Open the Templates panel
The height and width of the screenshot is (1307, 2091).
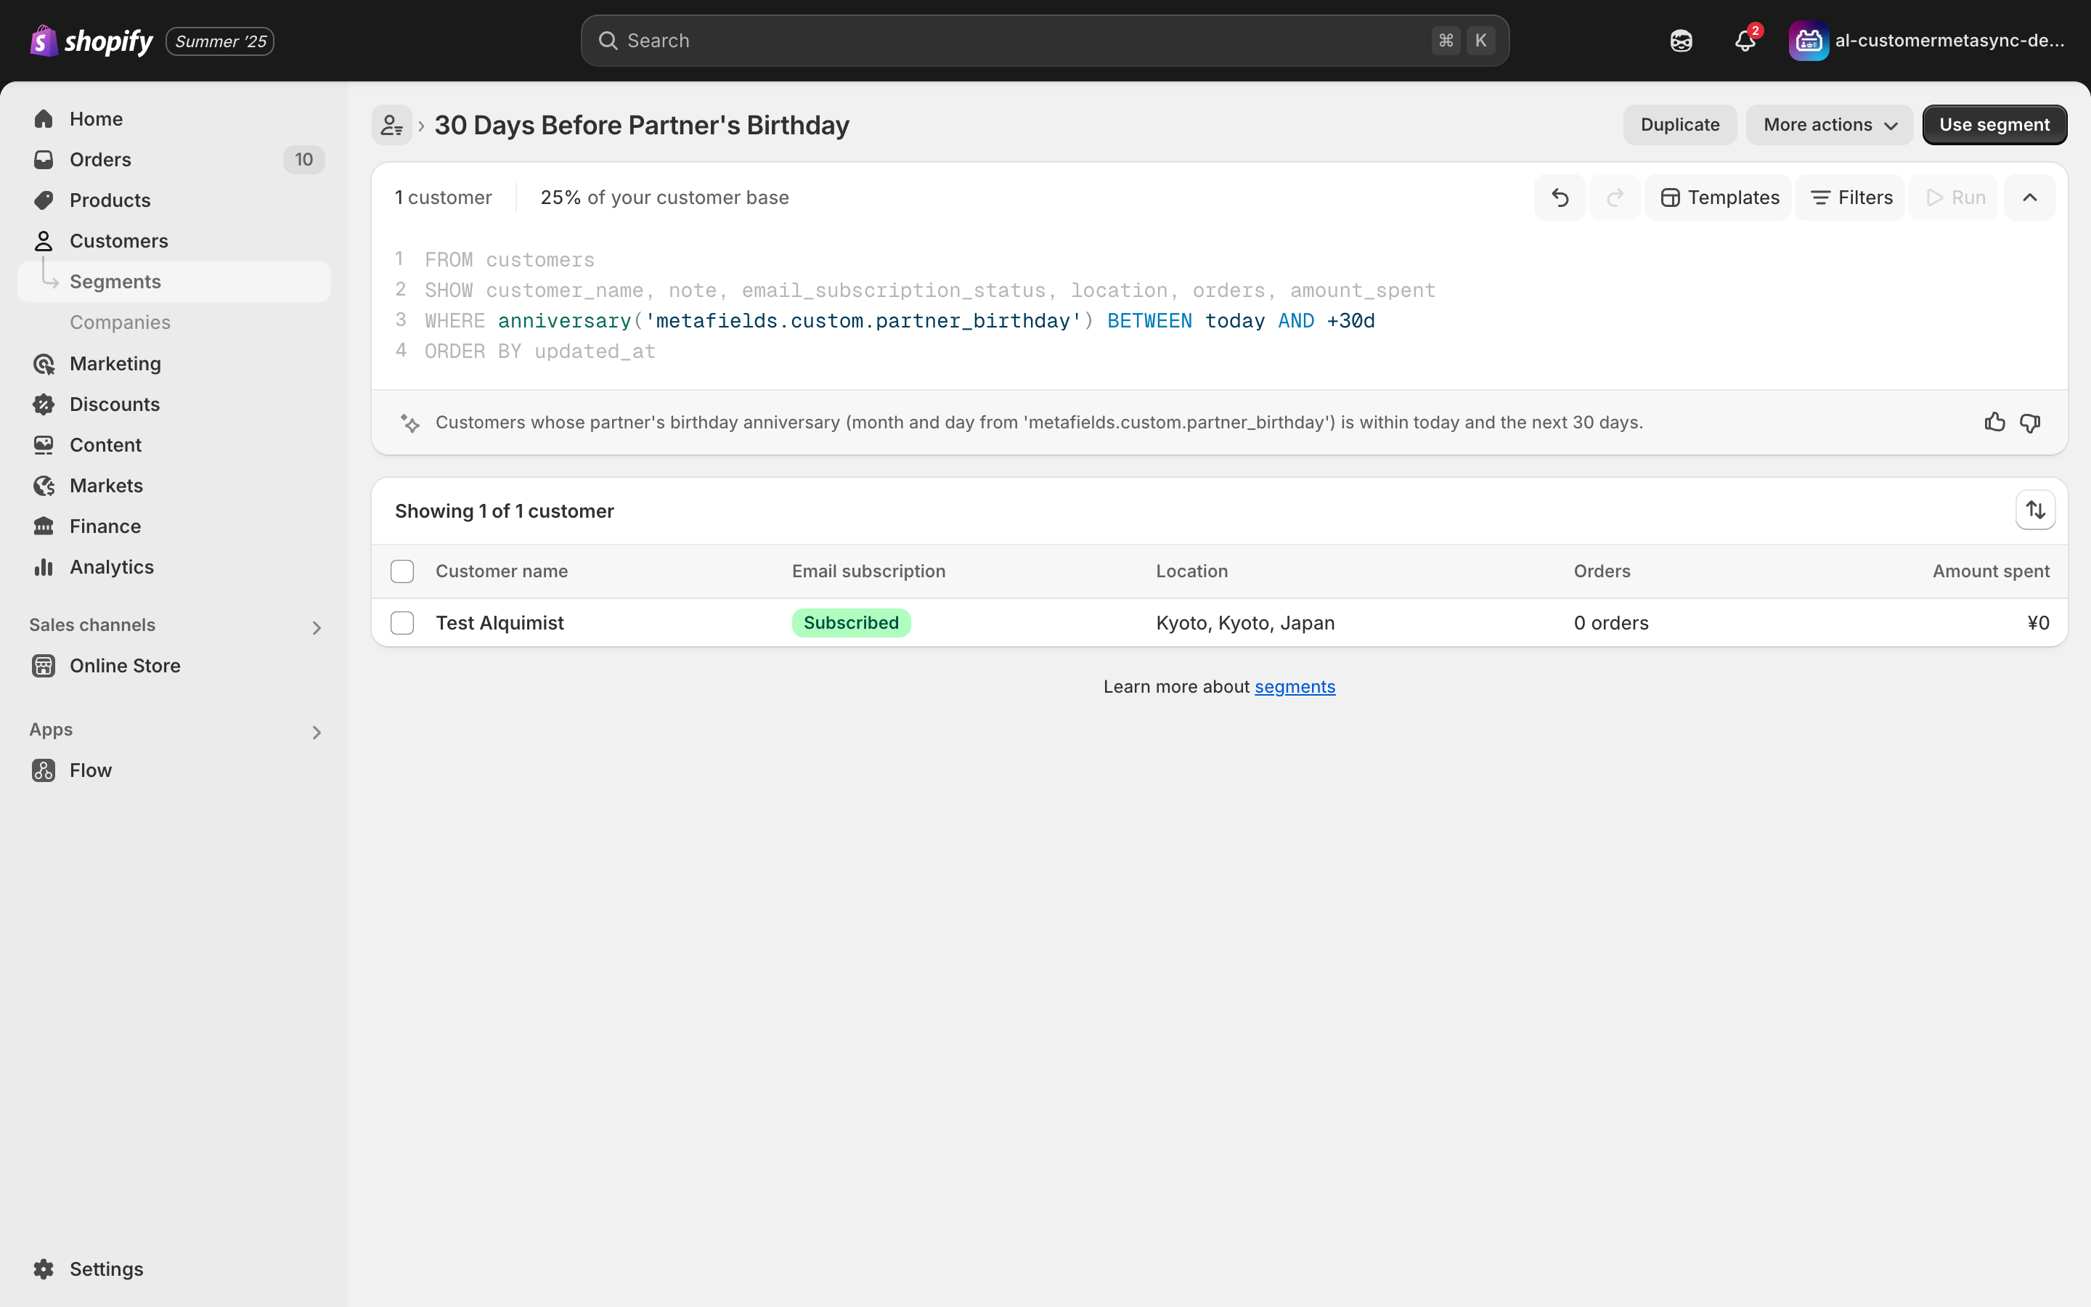tap(1719, 197)
